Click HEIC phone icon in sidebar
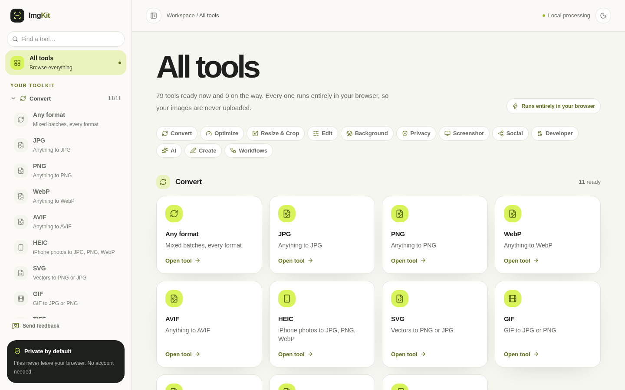Viewport: 625px width, 390px height. coord(21,247)
